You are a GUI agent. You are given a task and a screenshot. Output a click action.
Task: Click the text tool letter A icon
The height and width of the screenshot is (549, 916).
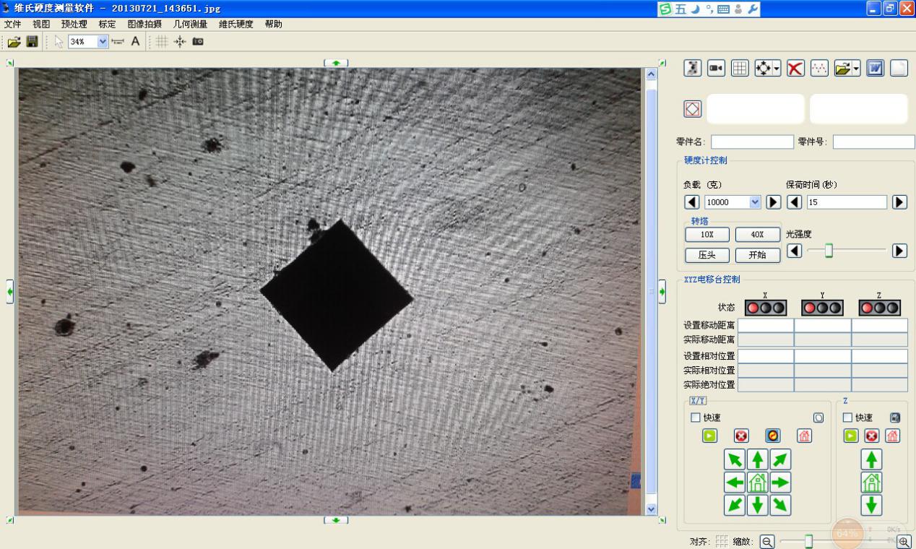click(x=135, y=42)
